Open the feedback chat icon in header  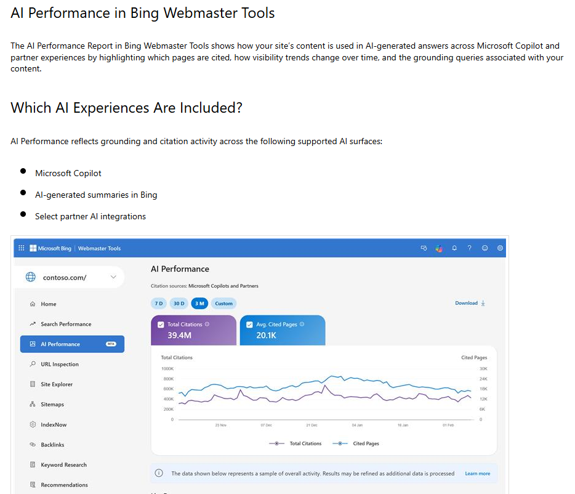tap(424, 248)
